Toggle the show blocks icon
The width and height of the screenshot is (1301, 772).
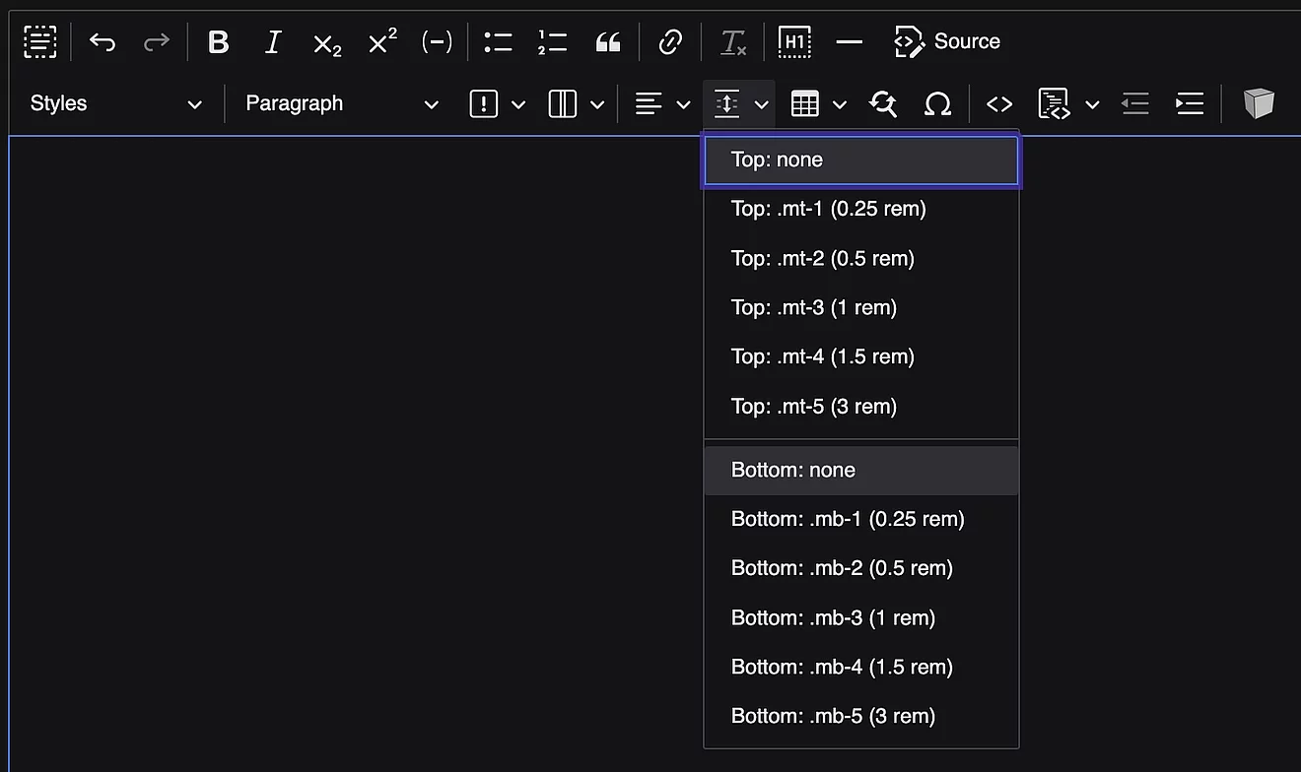click(x=40, y=42)
